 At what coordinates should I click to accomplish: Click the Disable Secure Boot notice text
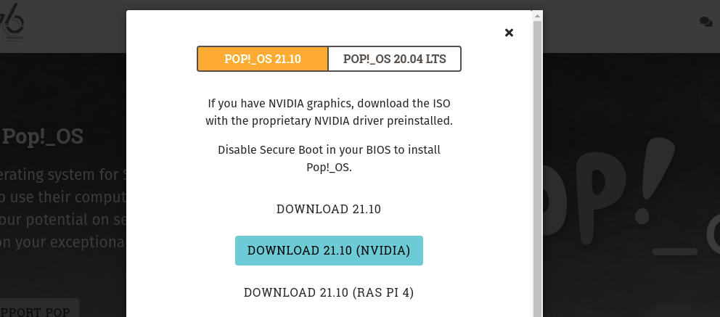(329, 159)
